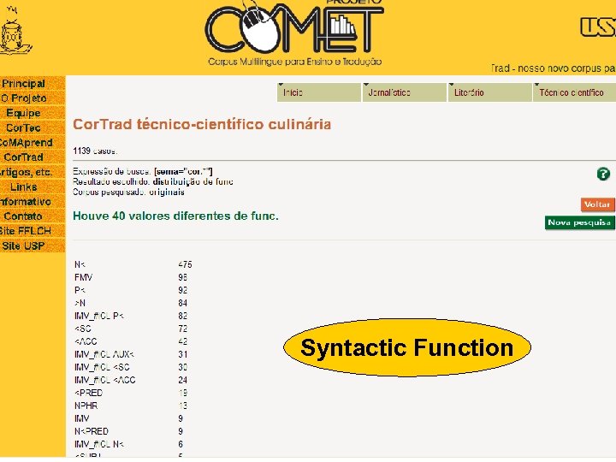Viewport: 616px width, 462px height.
Task: Click the IMV_#ICL N< row label
Action: click(x=99, y=444)
